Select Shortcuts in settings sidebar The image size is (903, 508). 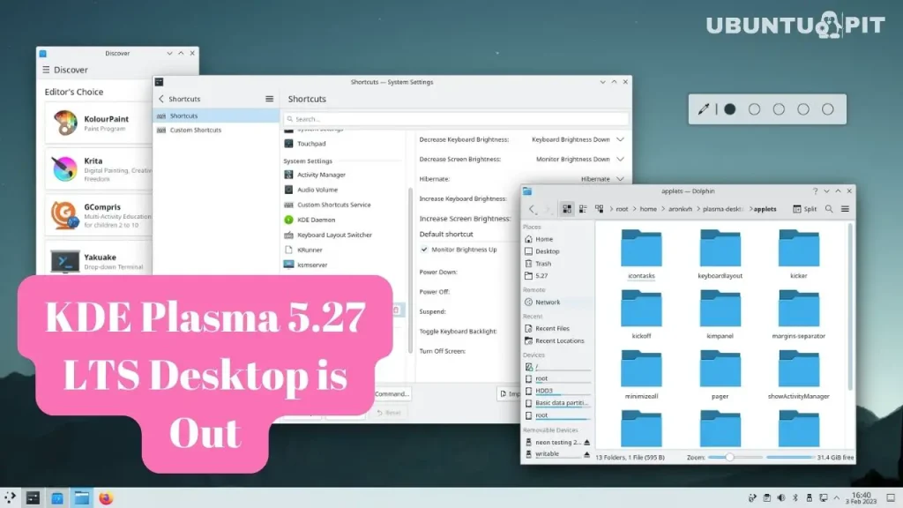pyautogui.click(x=216, y=116)
